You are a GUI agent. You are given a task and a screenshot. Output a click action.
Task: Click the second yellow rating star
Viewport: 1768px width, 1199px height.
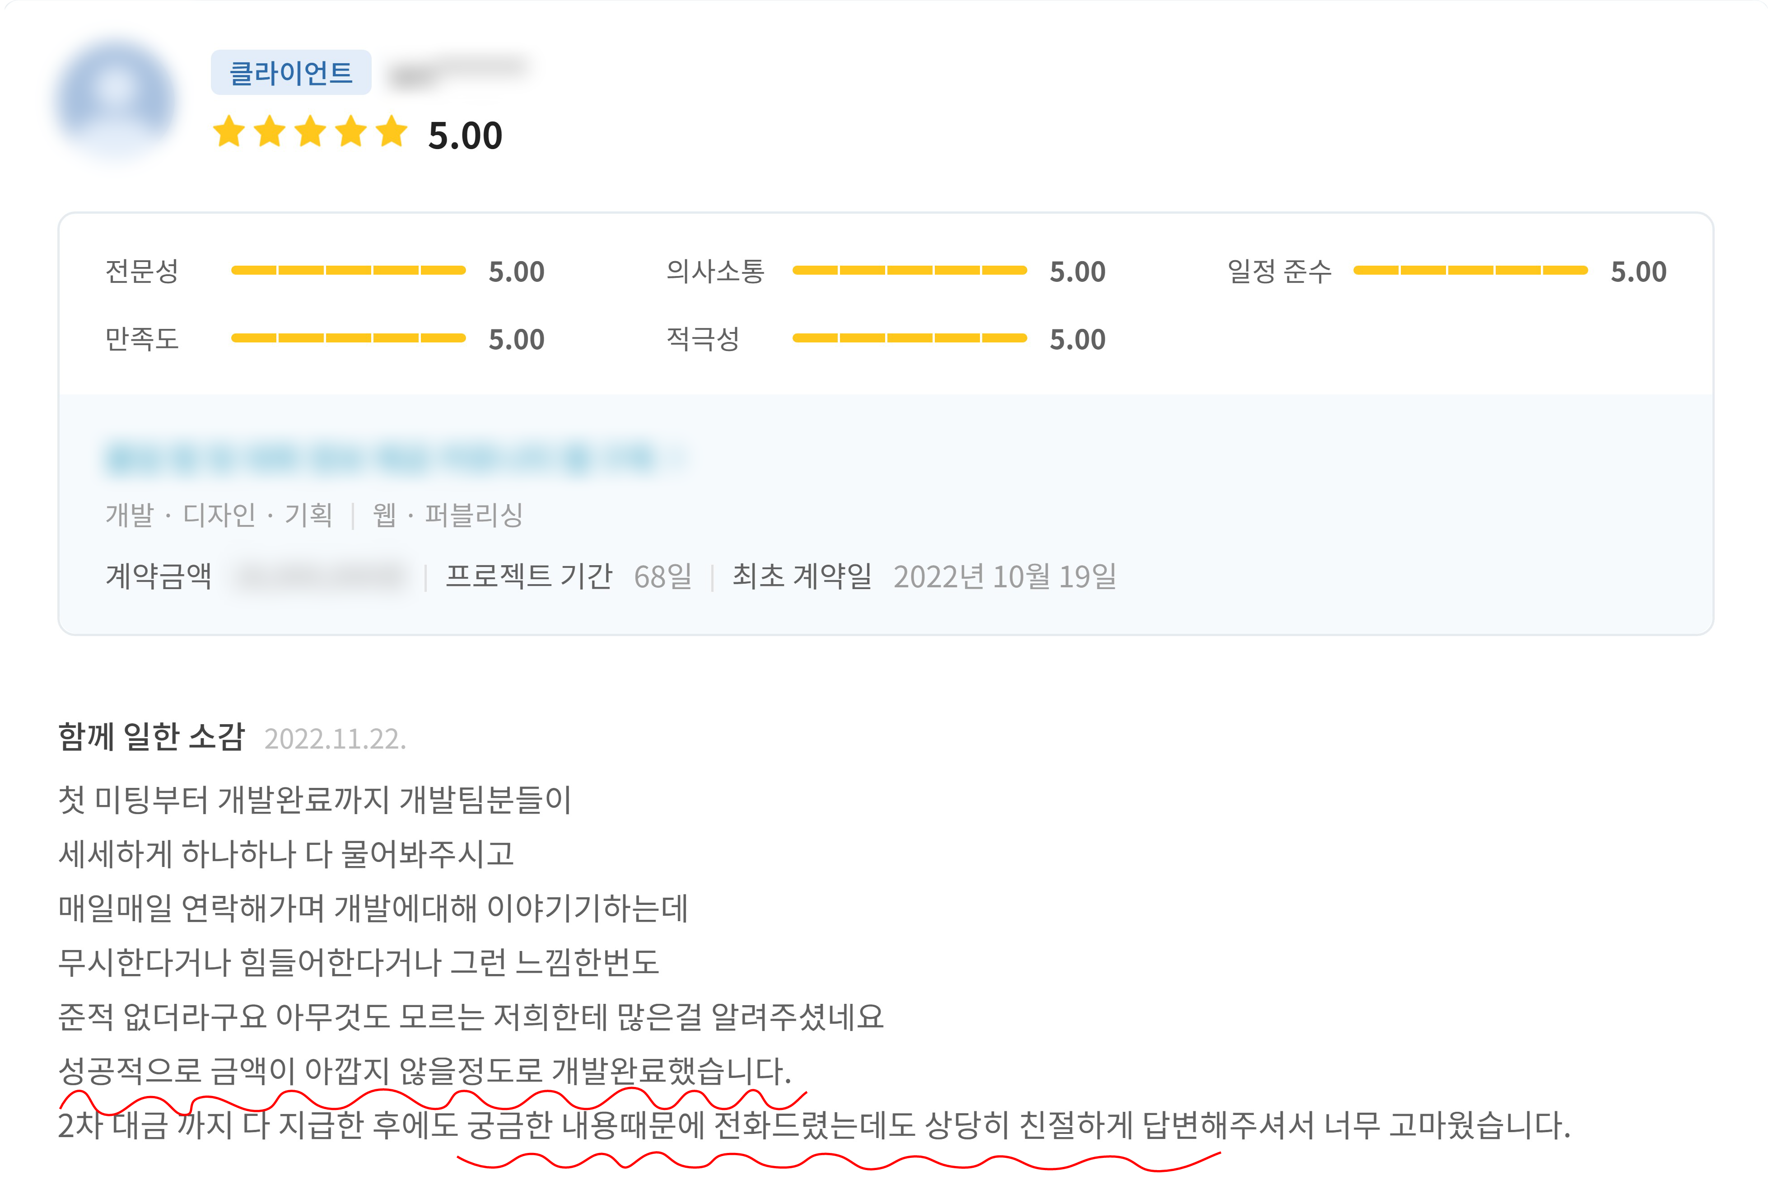[269, 132]
